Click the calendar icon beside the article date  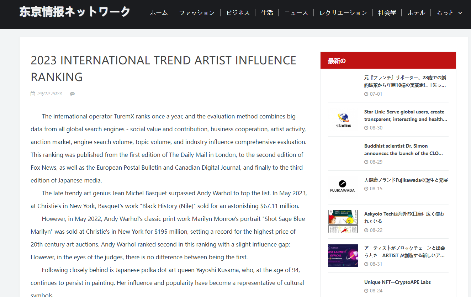[x=33, y=94]
